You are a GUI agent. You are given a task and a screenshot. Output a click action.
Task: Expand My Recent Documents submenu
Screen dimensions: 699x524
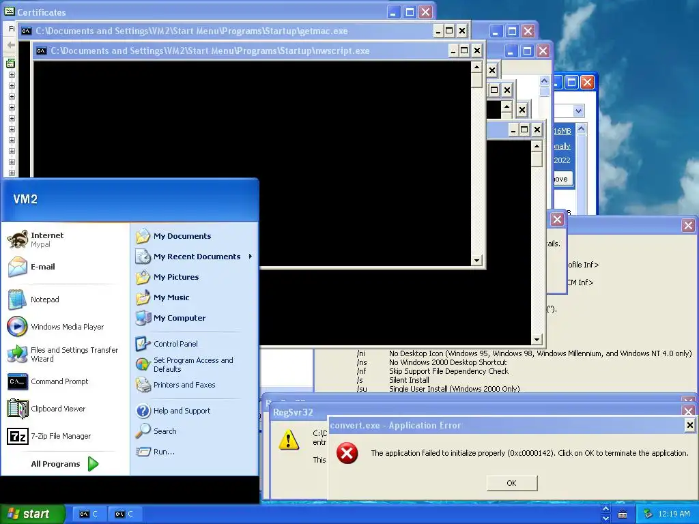195,257
